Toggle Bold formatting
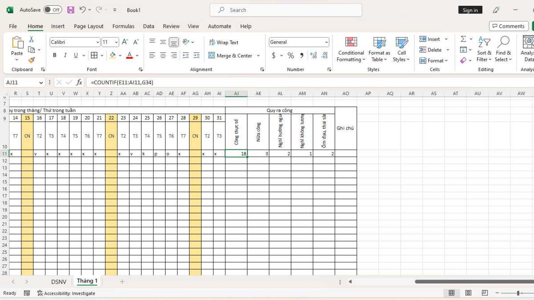534x300 pixels. click(55, 56)
